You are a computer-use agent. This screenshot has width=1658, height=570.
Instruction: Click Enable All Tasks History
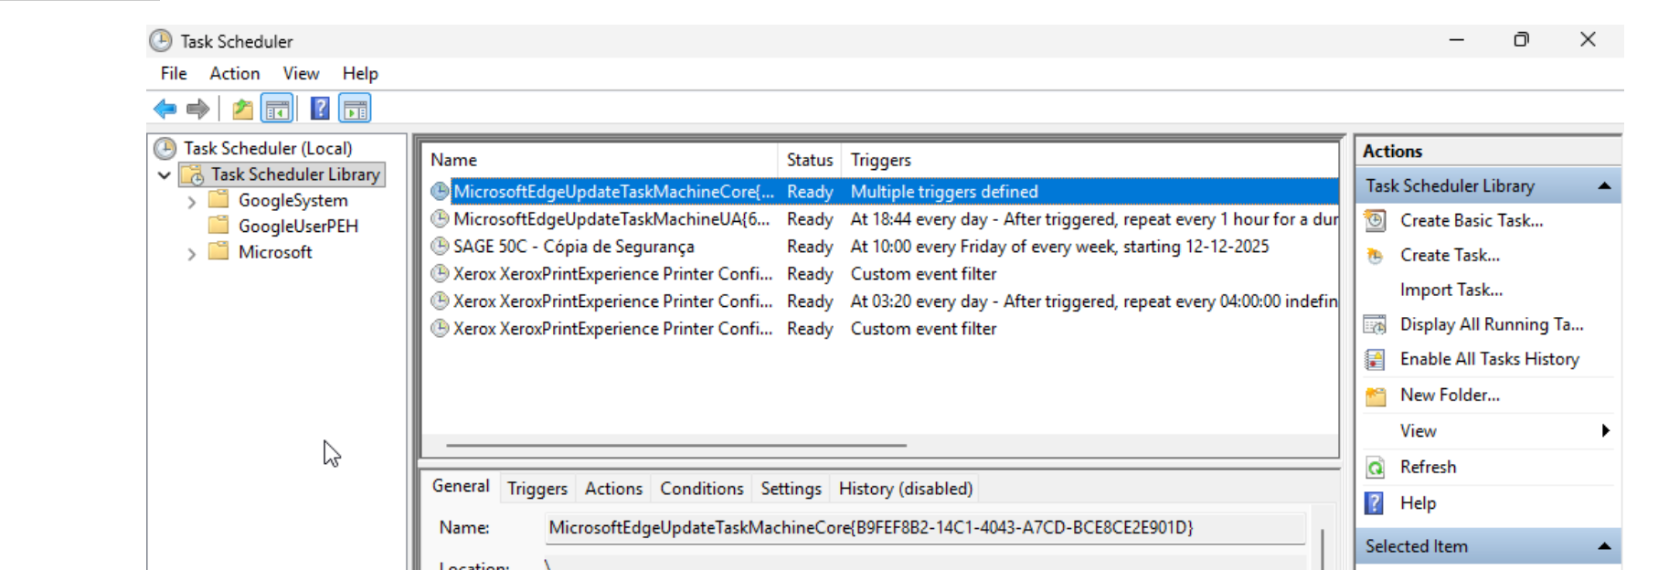1489,360
